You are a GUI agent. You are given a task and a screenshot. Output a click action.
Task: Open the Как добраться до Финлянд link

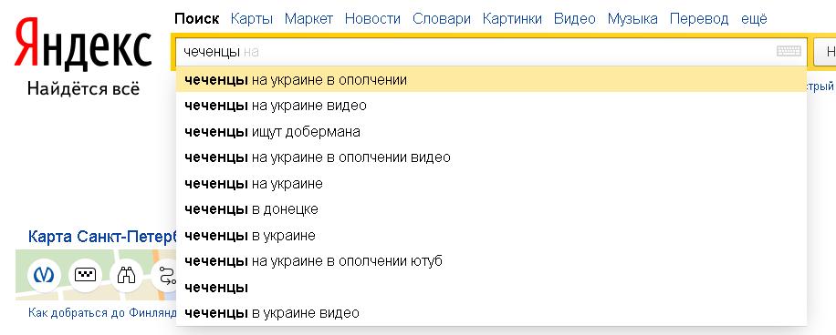pos(102,312)
